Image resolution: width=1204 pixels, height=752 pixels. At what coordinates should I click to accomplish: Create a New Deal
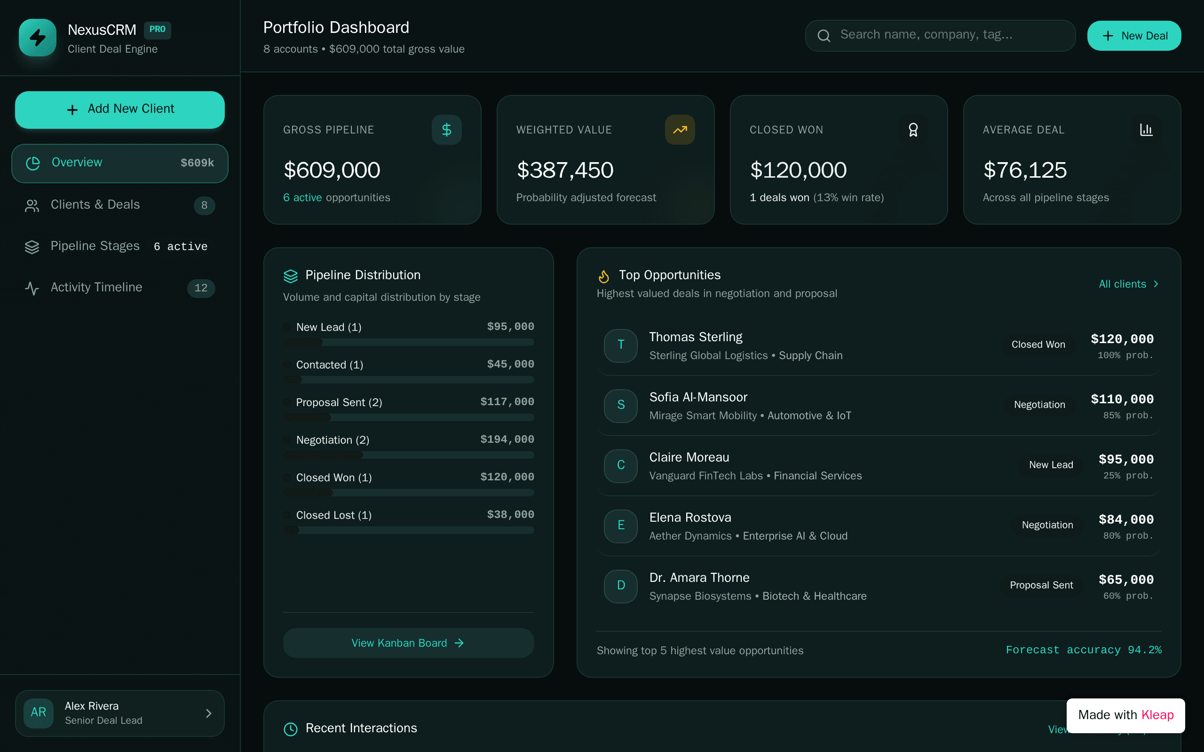[x=1134, y=36]
